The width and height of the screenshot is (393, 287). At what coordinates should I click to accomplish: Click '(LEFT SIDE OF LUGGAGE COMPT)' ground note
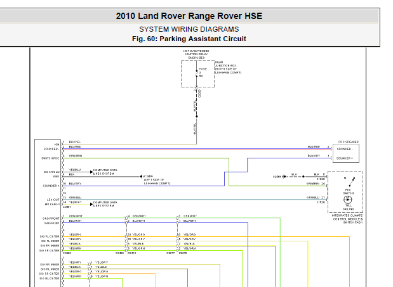click(157, 181)
